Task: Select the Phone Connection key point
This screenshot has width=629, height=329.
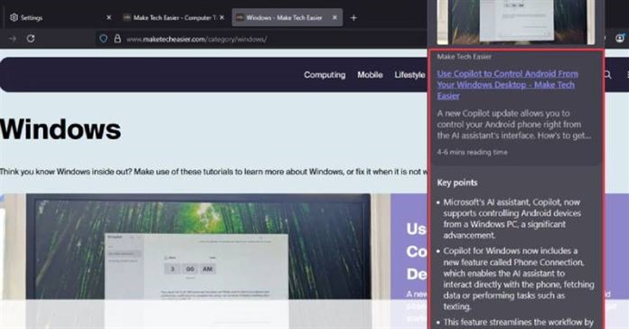Action: (518, 278)
